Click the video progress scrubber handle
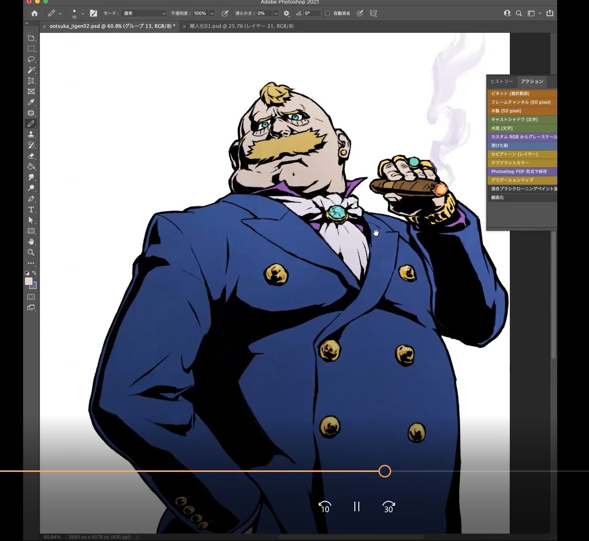This screenshot has width=589, height=541. point(385,471)
